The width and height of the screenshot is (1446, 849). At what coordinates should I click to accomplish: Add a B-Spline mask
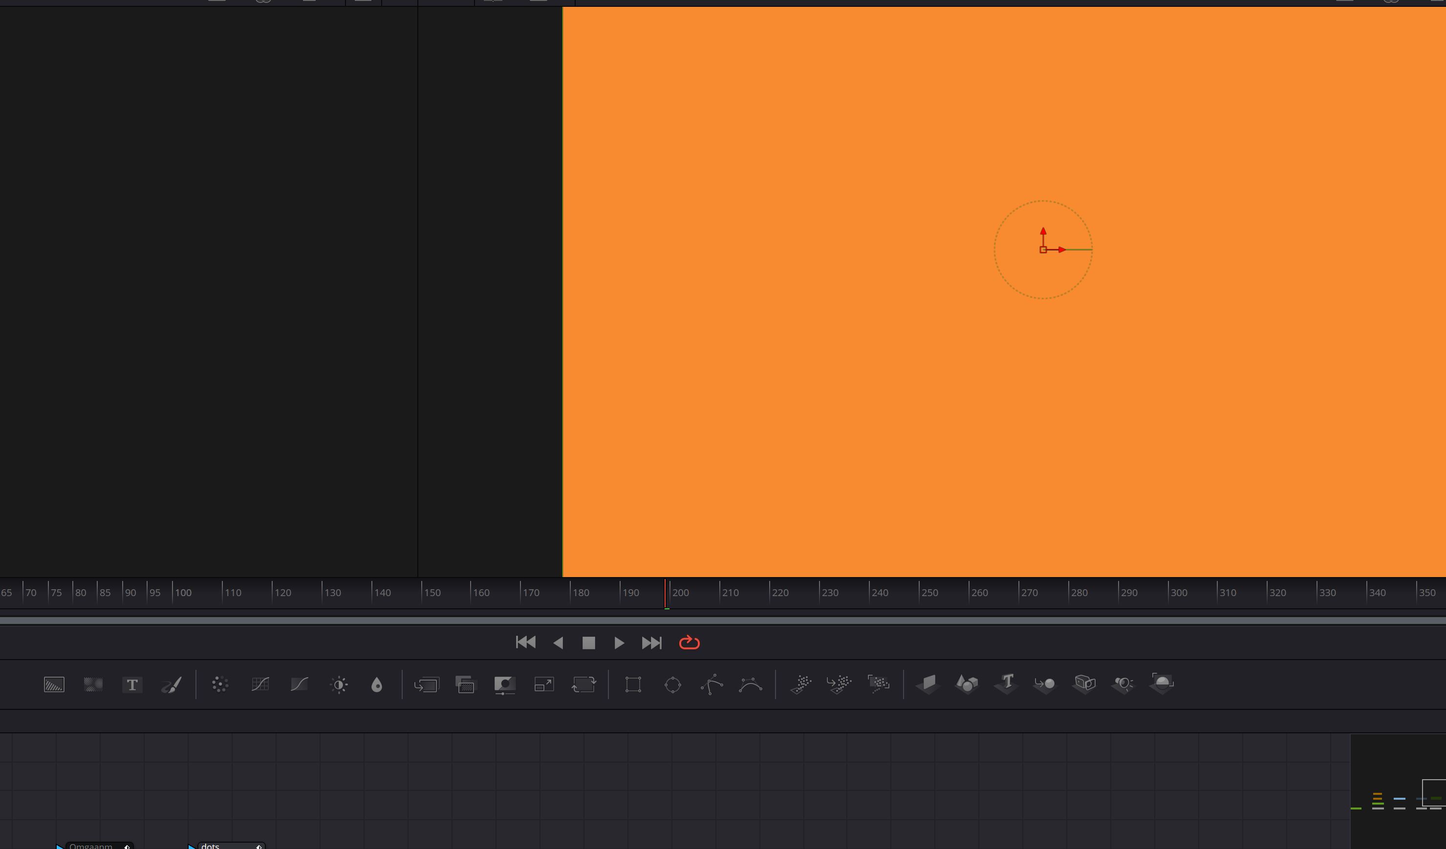pos(751,684)
